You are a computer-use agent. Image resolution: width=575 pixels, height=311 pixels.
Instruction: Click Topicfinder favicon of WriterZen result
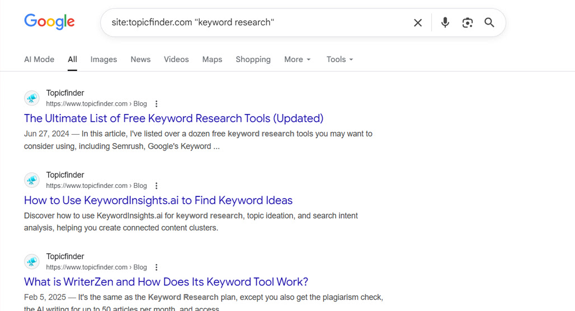[x=32, y=262]
